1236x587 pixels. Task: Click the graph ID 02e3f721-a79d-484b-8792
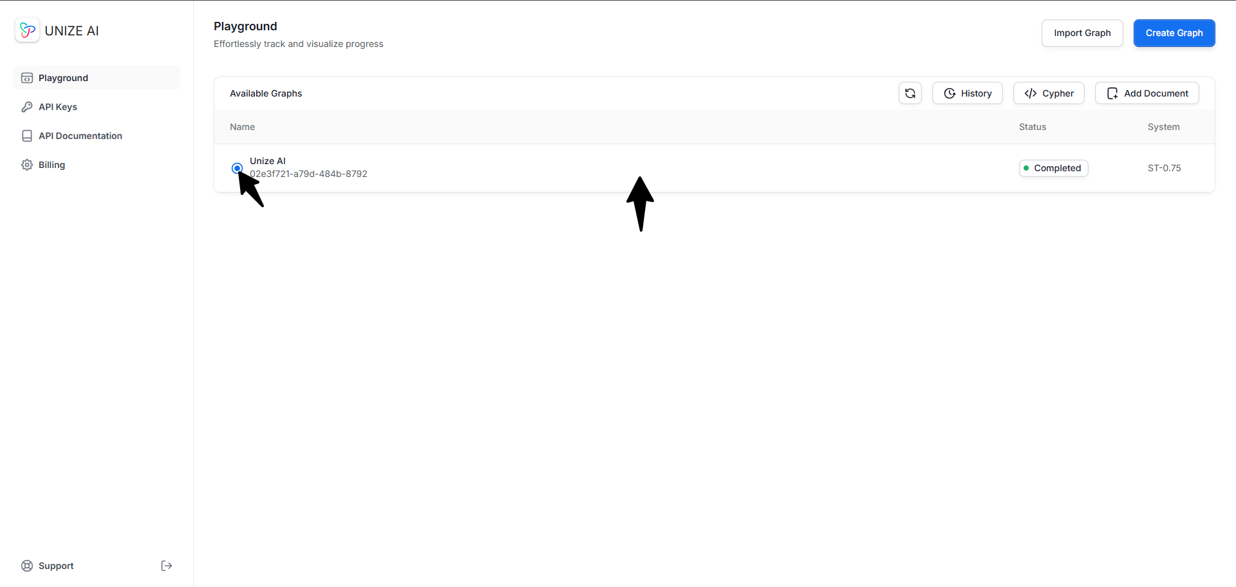(308, 174)
